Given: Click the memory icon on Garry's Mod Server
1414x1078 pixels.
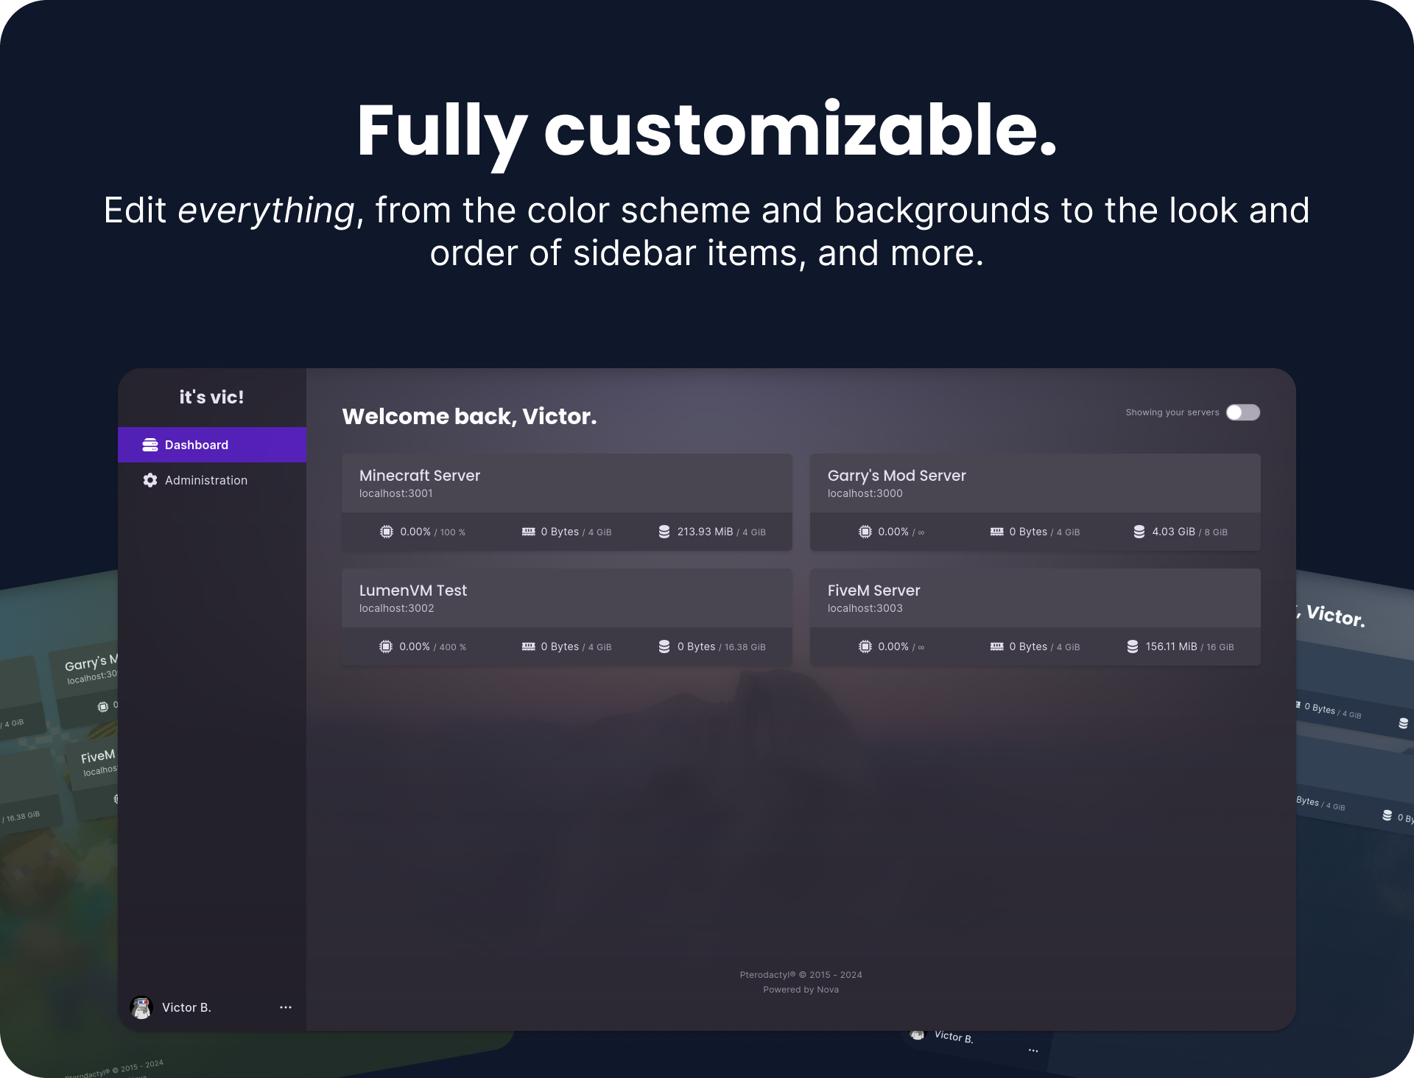Looking at the screenshot, I should (x=996, y=531).
